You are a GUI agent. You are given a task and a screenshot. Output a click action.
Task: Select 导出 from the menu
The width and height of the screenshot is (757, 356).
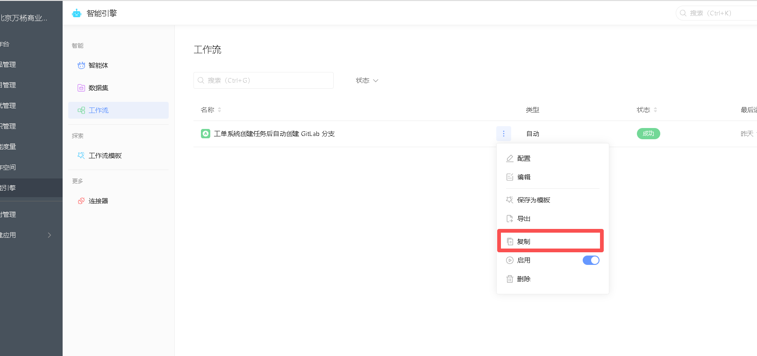tap(553, 219)
